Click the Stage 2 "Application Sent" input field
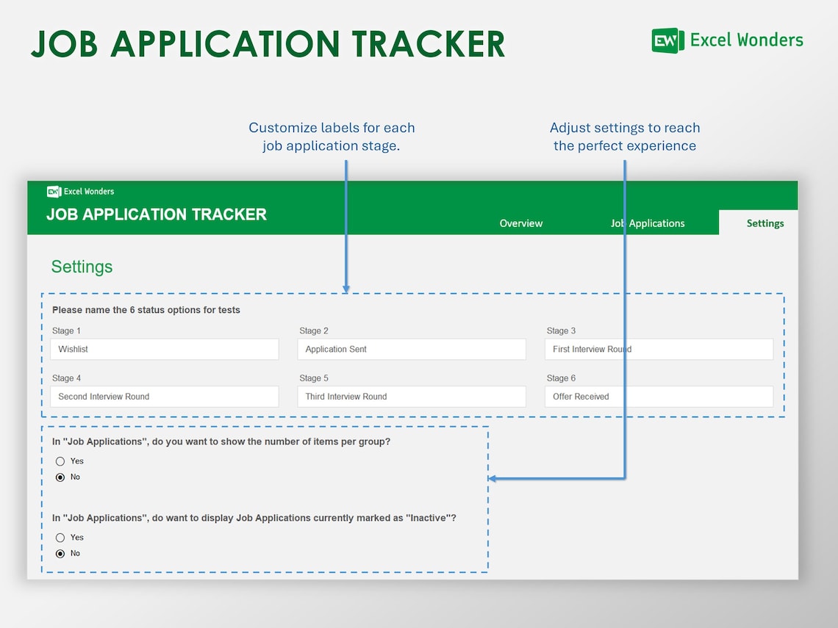The height and width of the screenshot is (628, 838). pyautogui.click(x=412, y=349)
